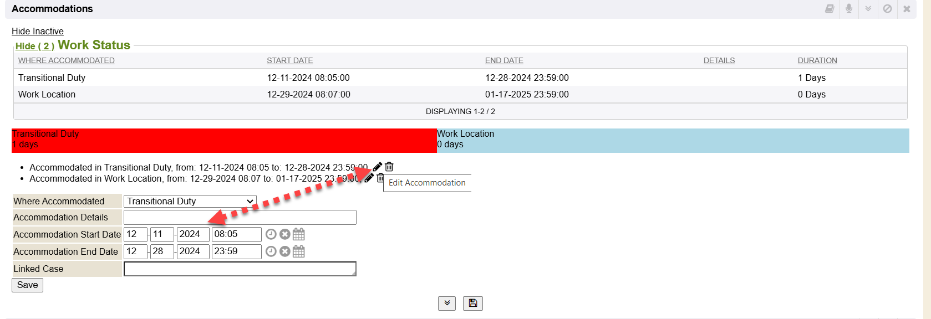Viewport: 931px width, 319px height.
Task: Collapse panel with header double-chevron icon
Action: (x=868, y=9)
